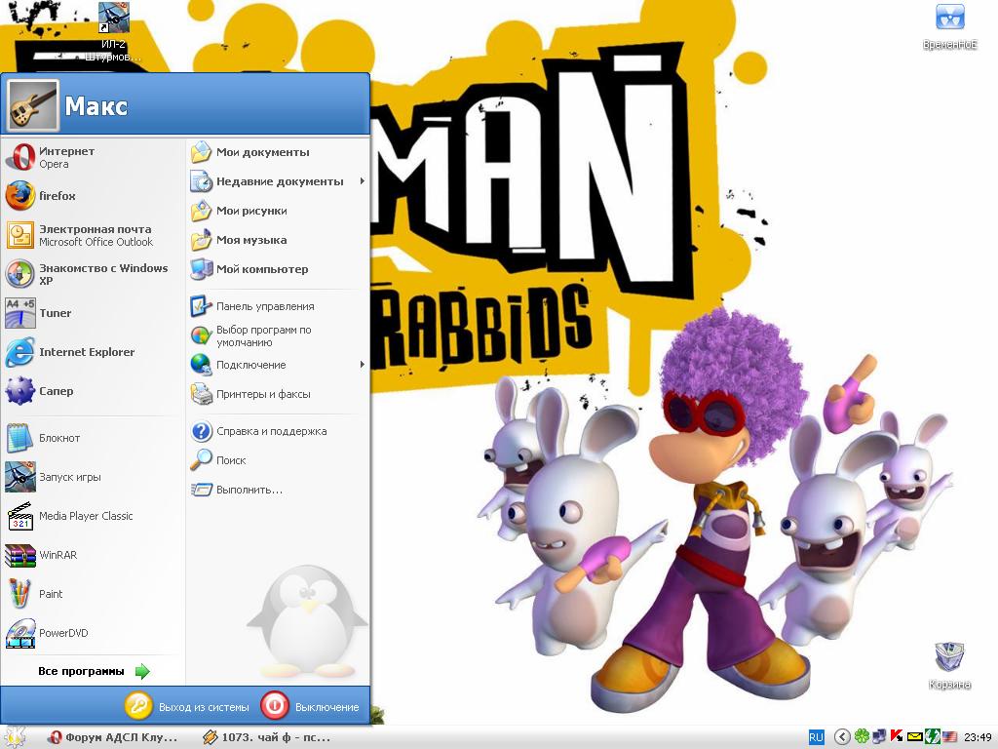Click the American flag tray icon
This screenshot has width=998, height=749.
point(949,737)
